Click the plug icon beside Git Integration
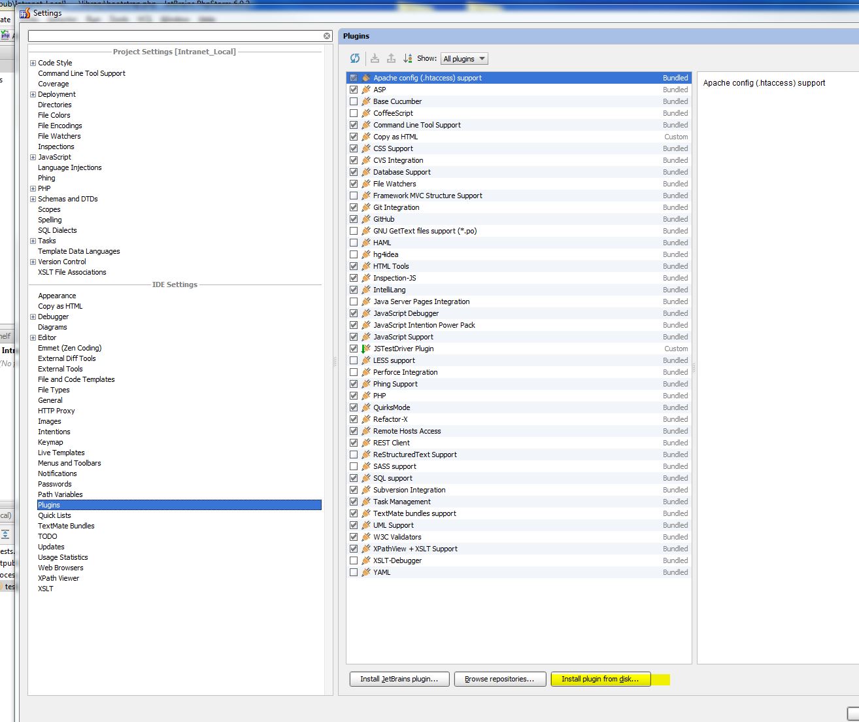 366,207
